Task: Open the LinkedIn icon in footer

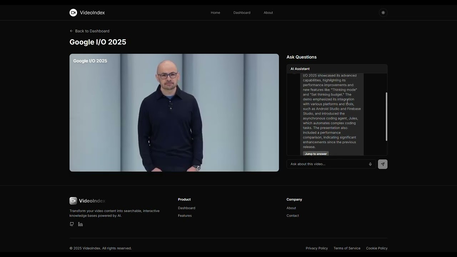Action: pos(80,224)
